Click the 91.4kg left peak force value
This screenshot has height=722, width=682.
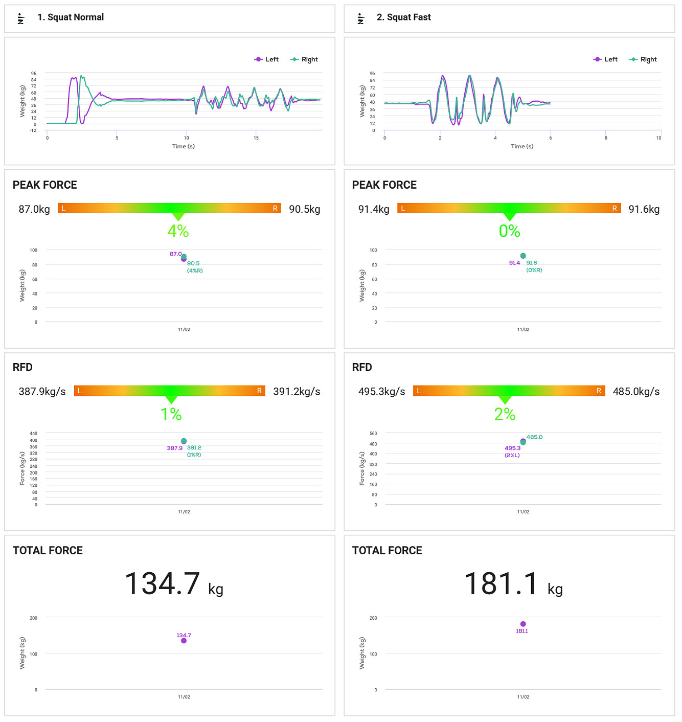[374, 209]
